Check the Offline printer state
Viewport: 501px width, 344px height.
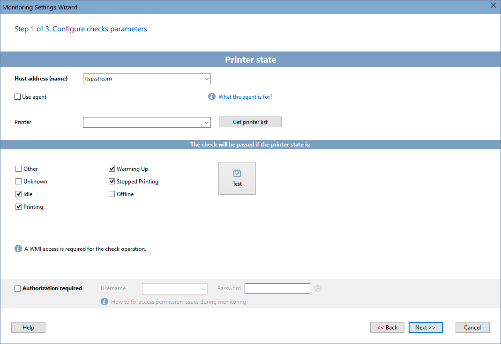point(112,194)
